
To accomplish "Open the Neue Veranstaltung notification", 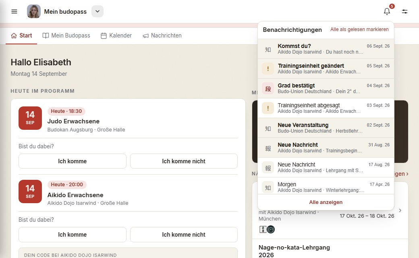I will pos(326,128).
